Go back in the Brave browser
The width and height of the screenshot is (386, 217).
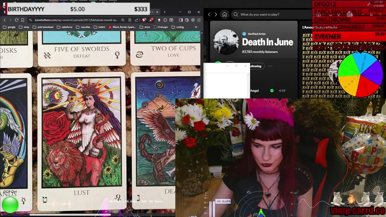(5, 20)
